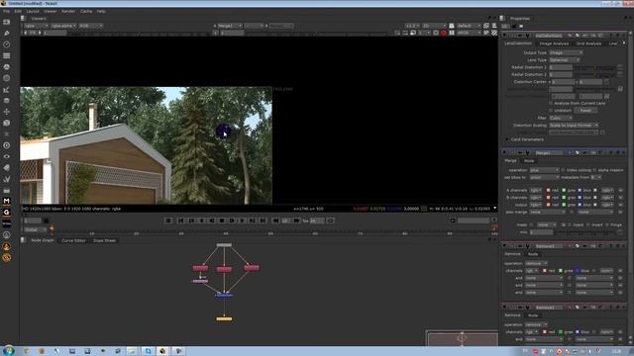The height and width of the screenshot is (356, 634).
Task: Open the white M plugin toolbar icon
Action: point(7,201)
